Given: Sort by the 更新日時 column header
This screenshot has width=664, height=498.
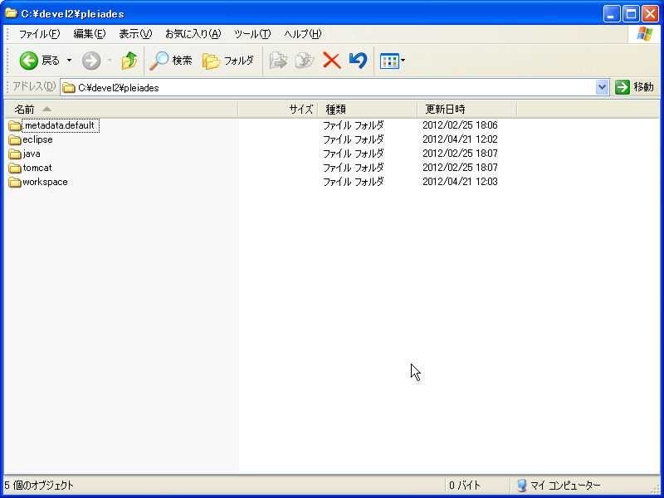Looking at the screenshot, I should point(467,110).
